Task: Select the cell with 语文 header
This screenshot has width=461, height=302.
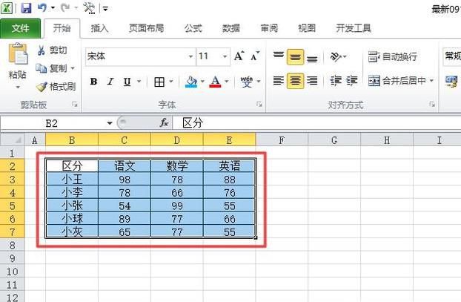Action: pyautogui.click(x=125, y=165)
